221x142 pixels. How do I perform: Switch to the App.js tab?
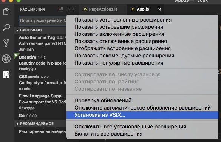[145, 9]
